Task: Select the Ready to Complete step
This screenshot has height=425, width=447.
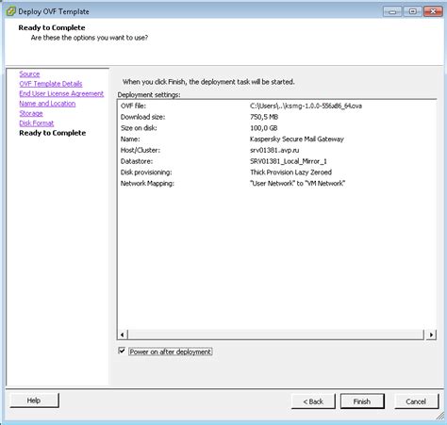Action: [53, 133]
